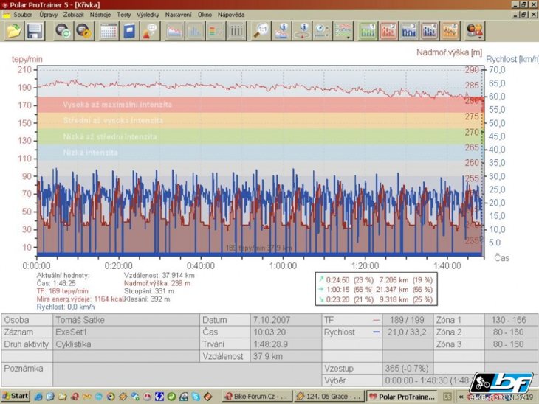Click the 'Nízká intenzita' blue zone band
The image size is (539, 404).
pyautogui.click(x=259, y=153)
